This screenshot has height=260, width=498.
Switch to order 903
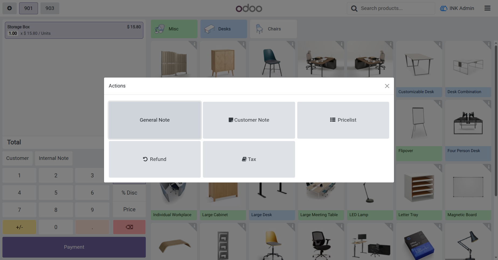click(x=50, y=8)
